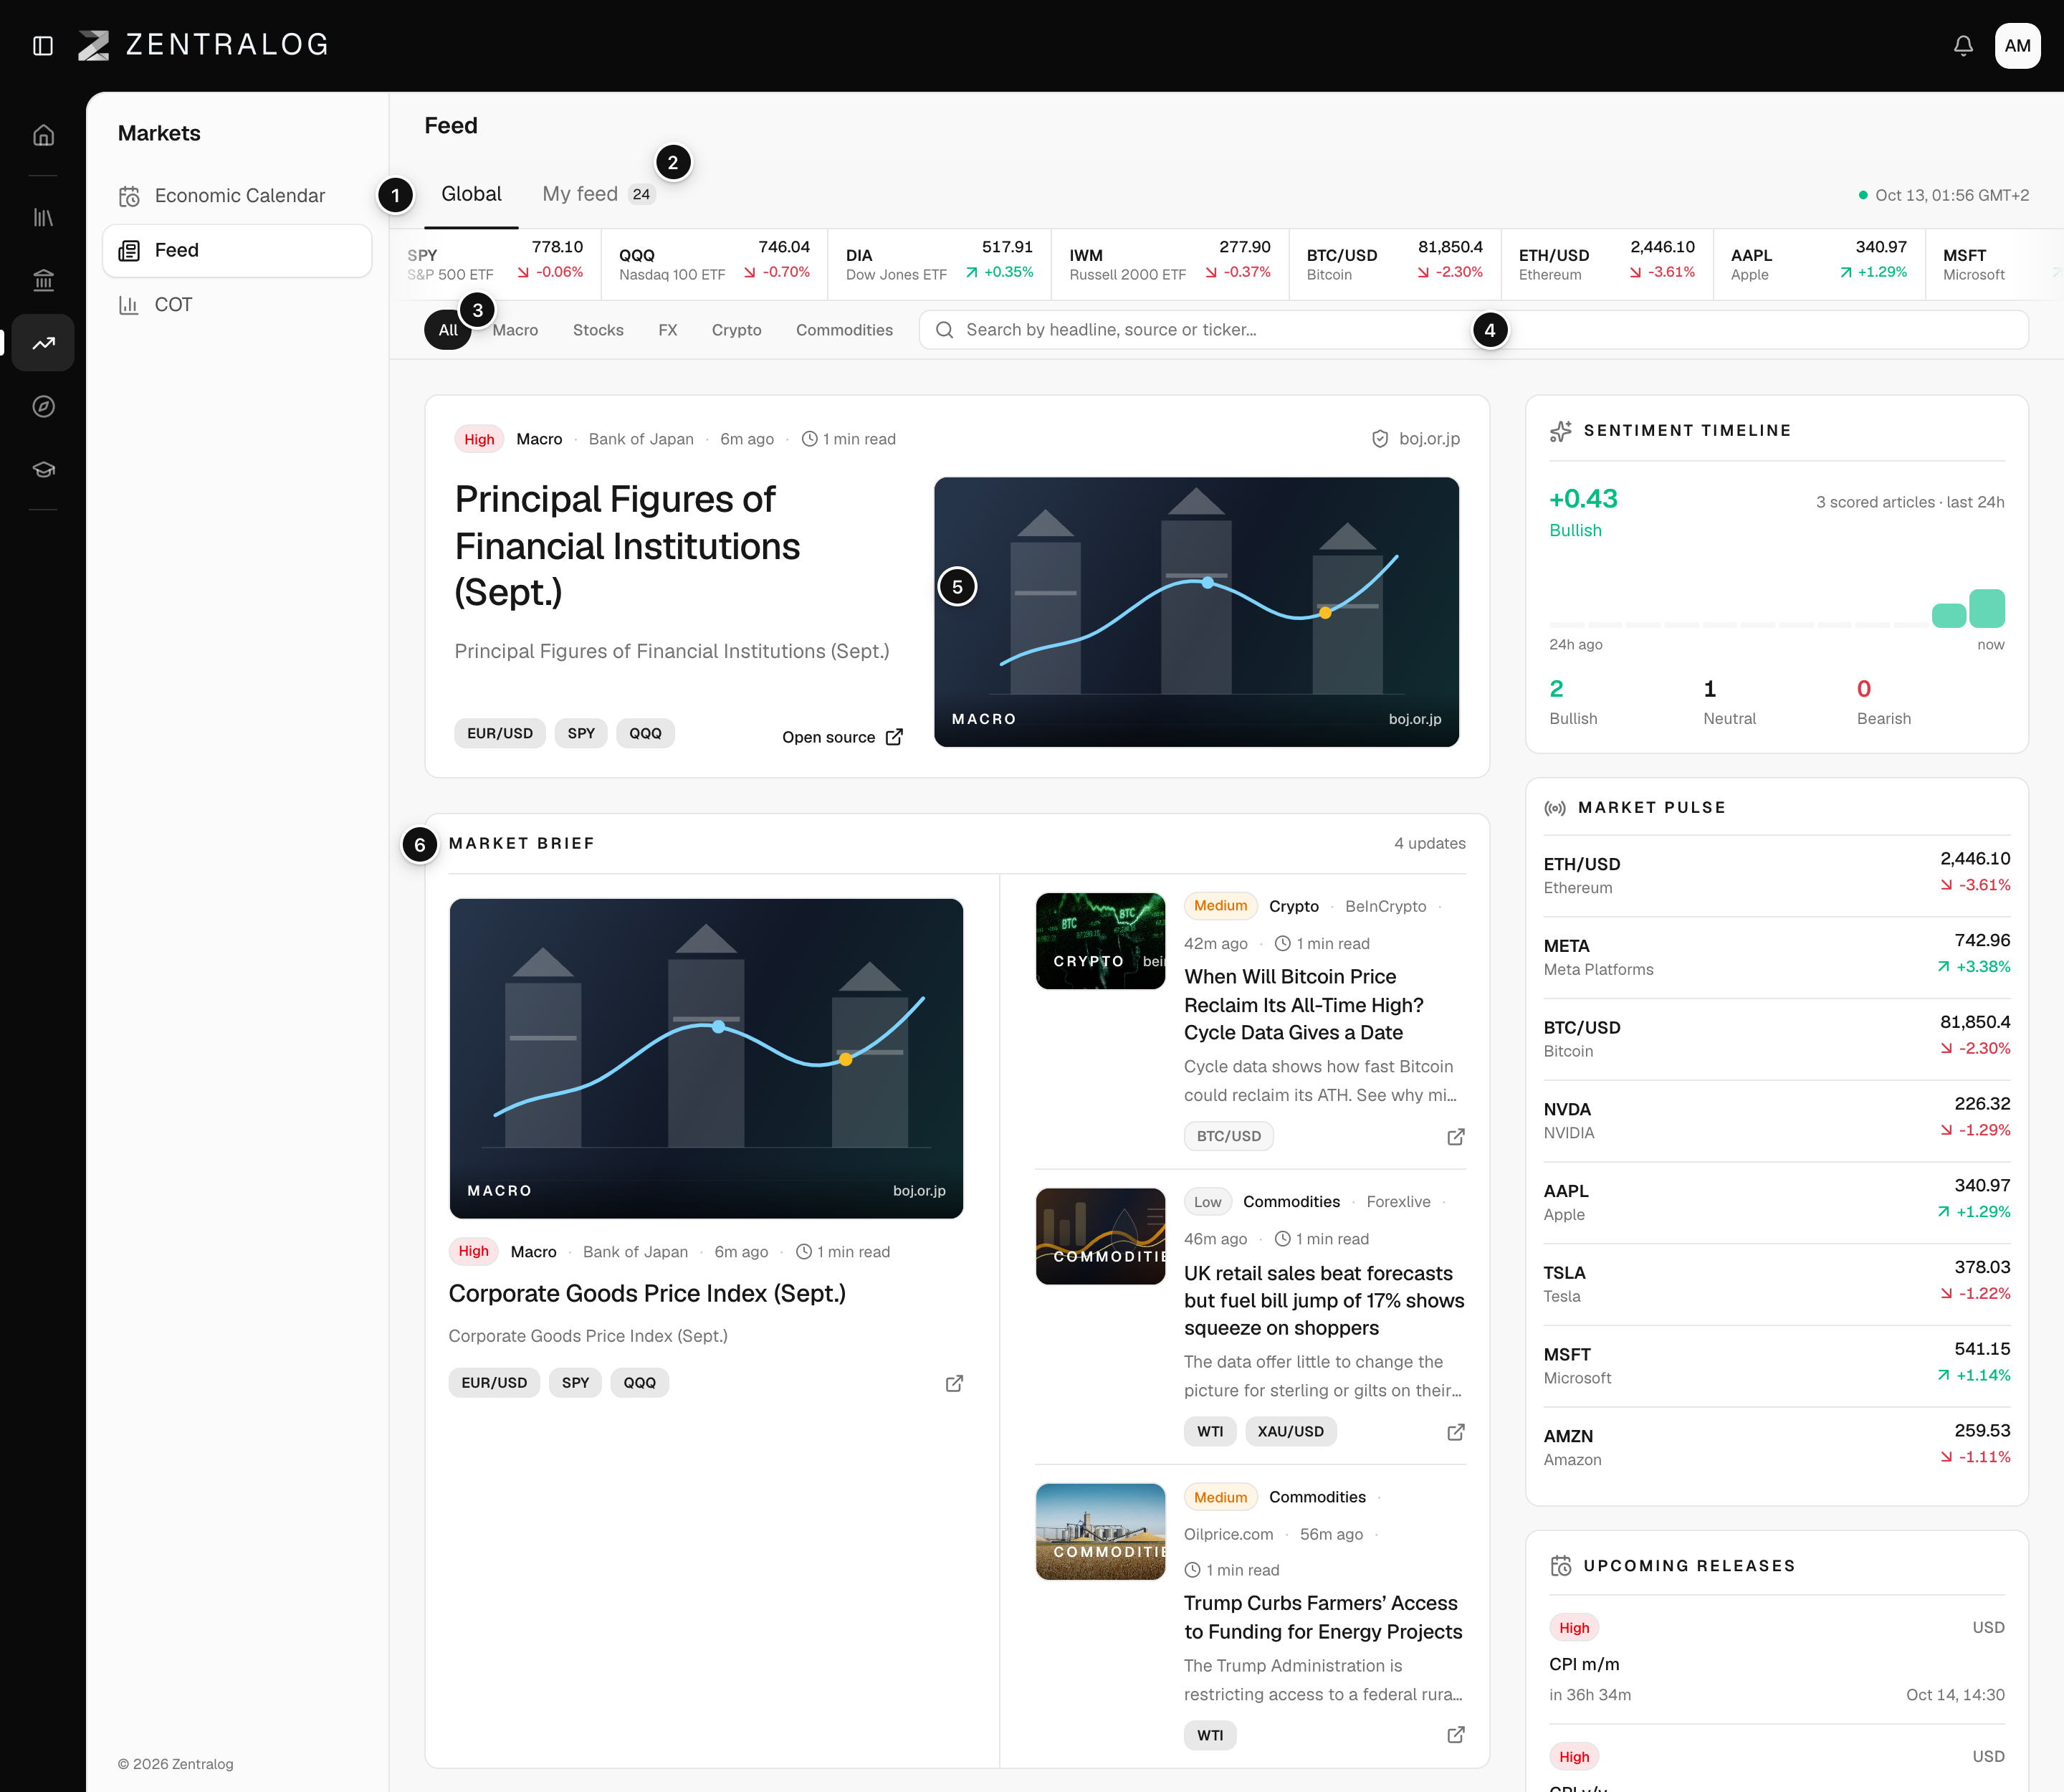Image resolution: width=2064 pixels, height=1792 pixels.
Task: Open the AM user avatar menu
Action: pos(2017,46)
